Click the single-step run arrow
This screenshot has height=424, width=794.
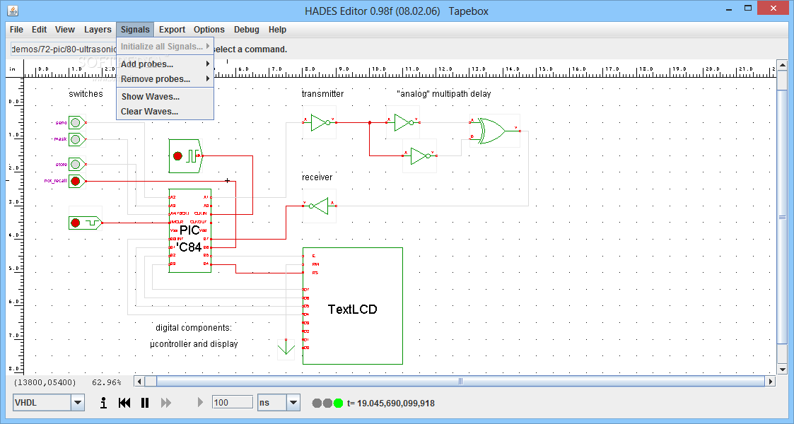[x=200, y=402]
